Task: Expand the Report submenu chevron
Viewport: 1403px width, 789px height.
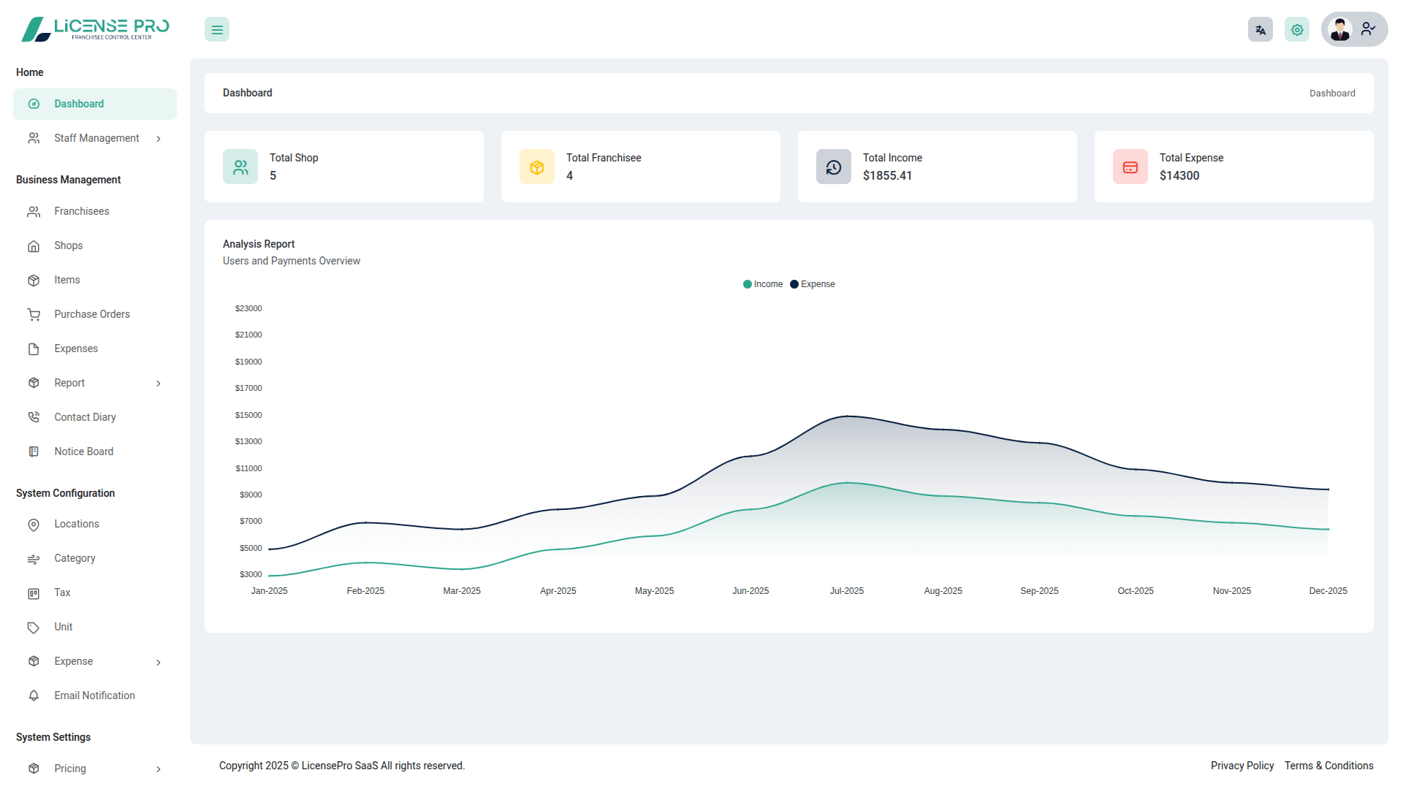Action: (159, 384)
